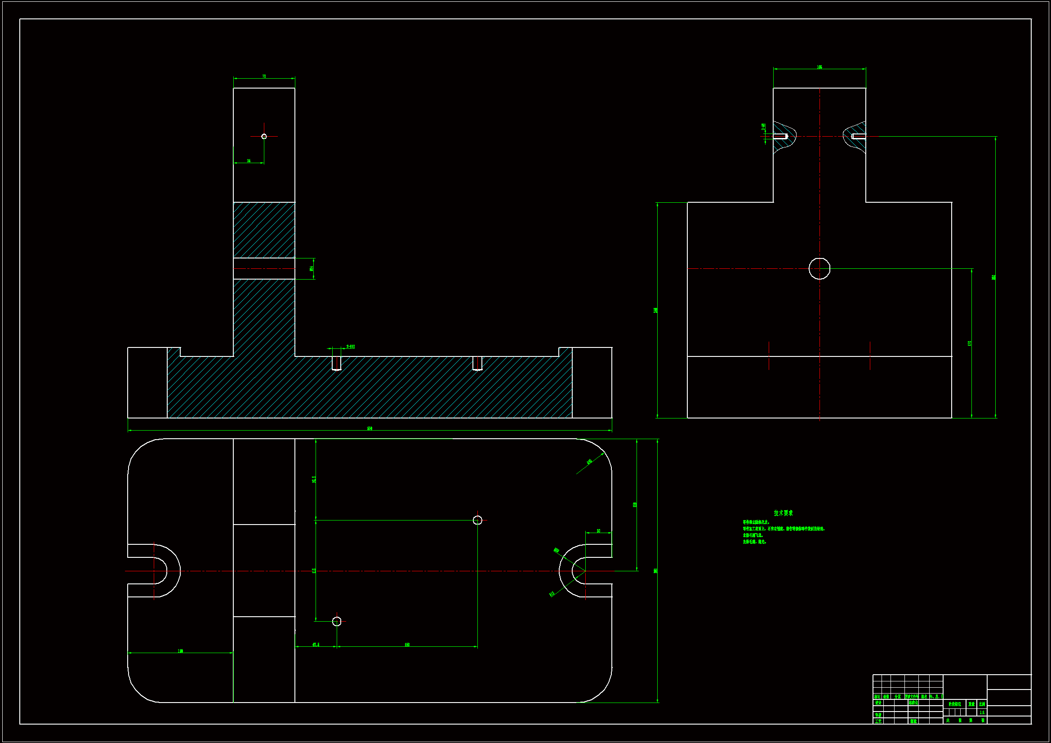The width and height of the screenshot is (1051, 743).
Task: Select the 160 horizontal dimension in plan view
Action: [x=407, y=645]
